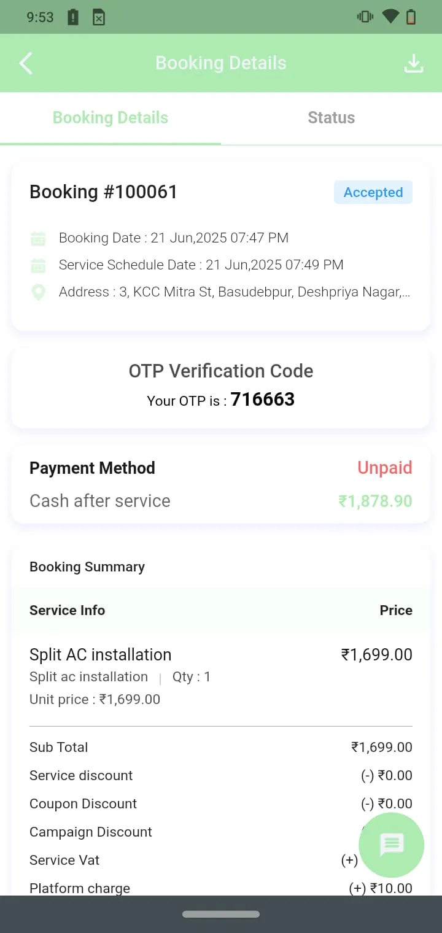Tap the back arrow icon
This screenshot has width=442, height=933.
click(x=26, y=63)
